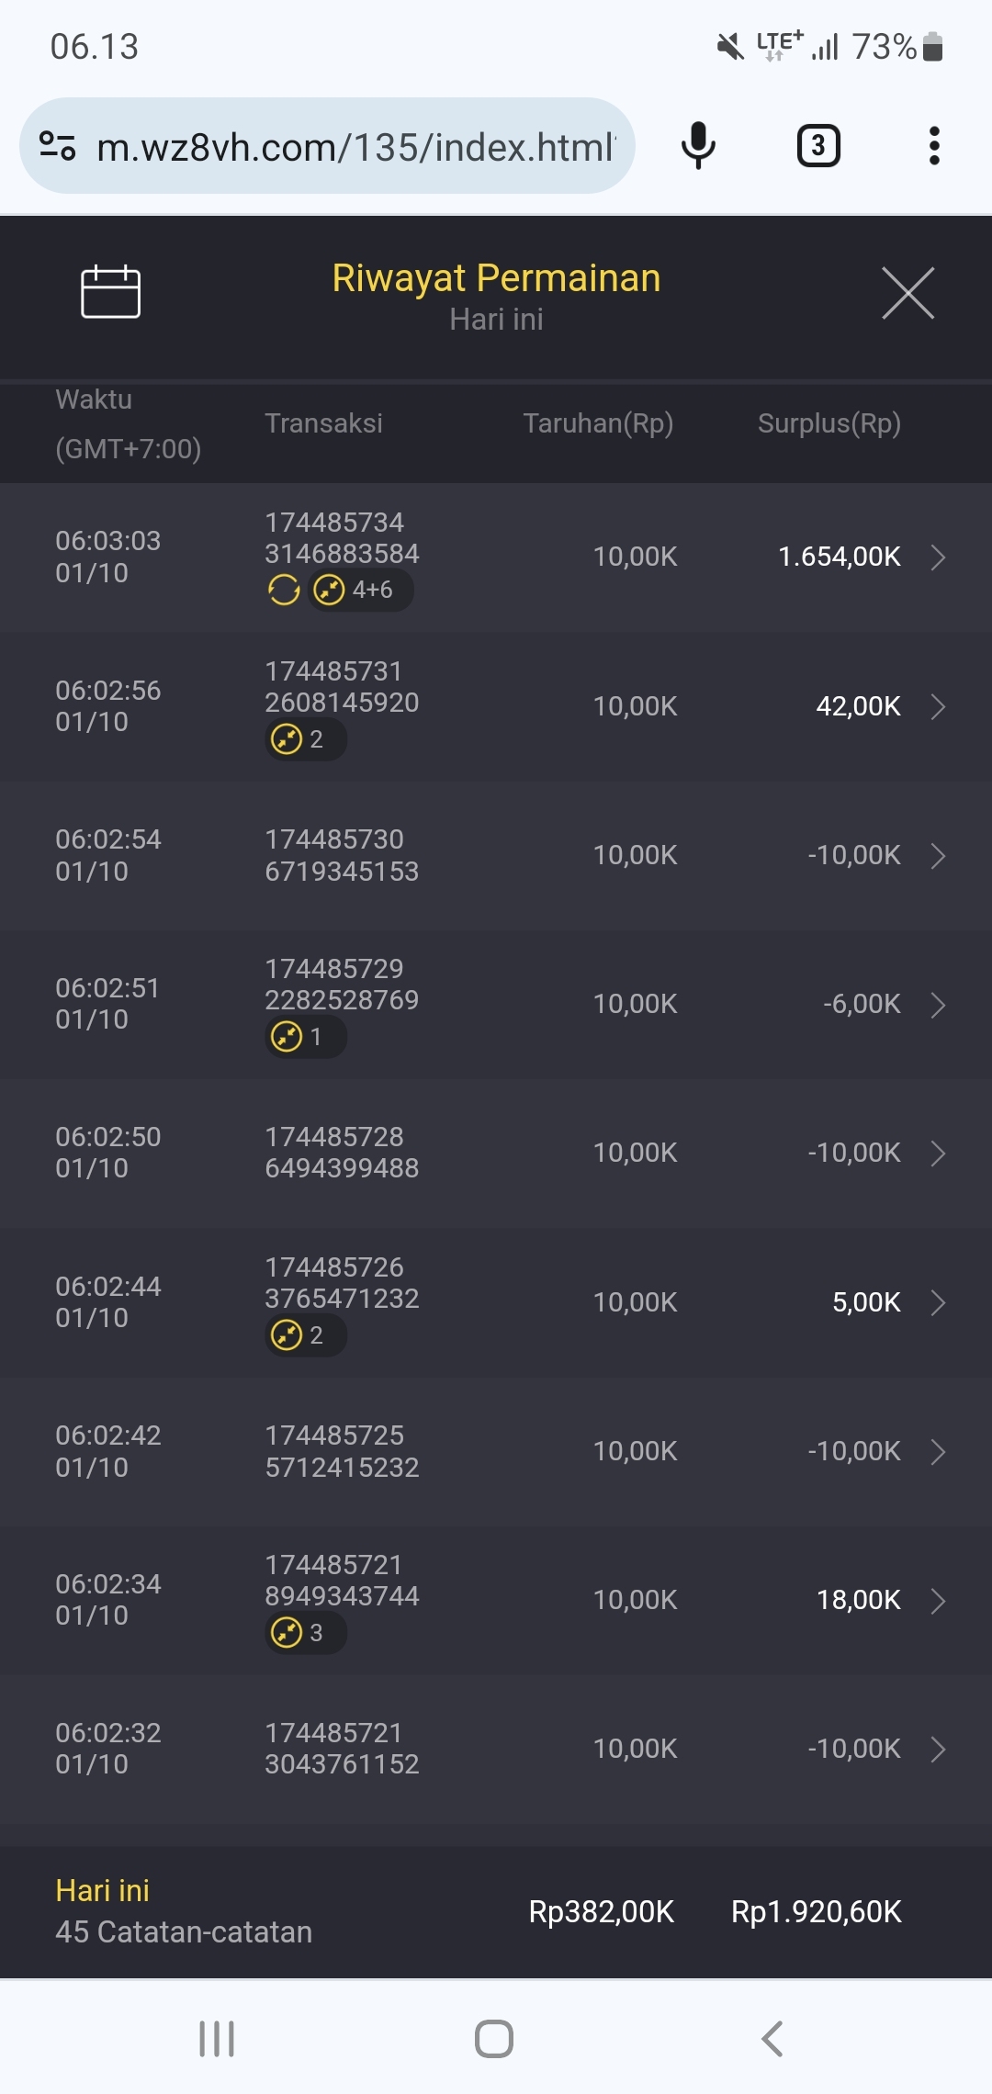Tap the 4+6 free spin badge

pyautogui.click(x=360, y=590)
